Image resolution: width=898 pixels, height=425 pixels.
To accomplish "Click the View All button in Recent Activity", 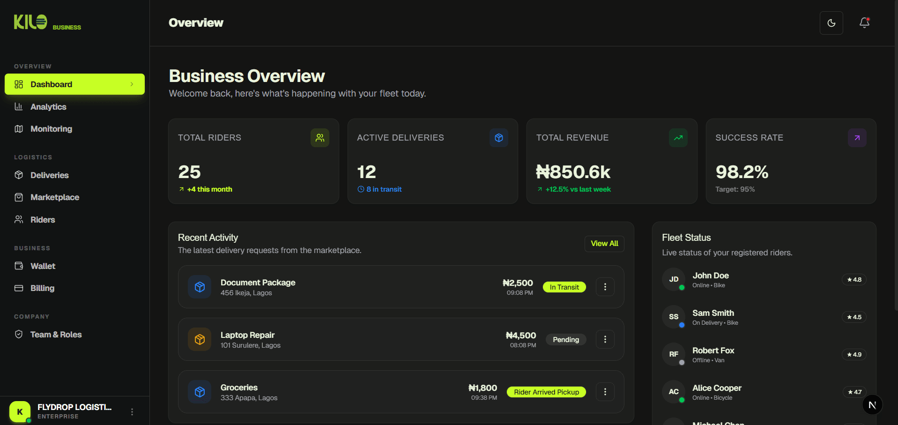I will (604, 244).
